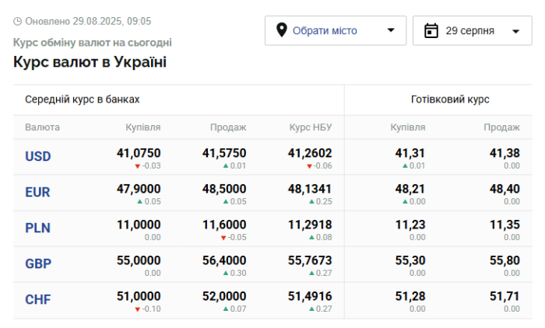
Task: Select the Середній курс в банках header
Action: [x=83, y=99]
